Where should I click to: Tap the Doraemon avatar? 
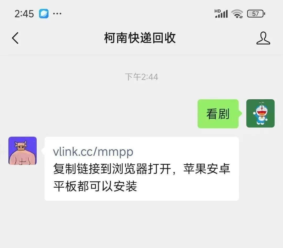[x=260, y=113]
